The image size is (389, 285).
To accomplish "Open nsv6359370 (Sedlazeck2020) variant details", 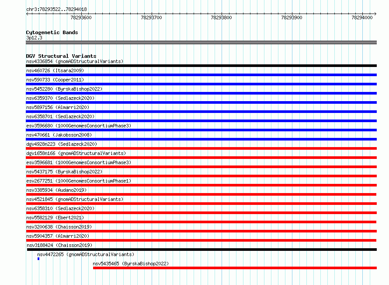I will [60, 98].
